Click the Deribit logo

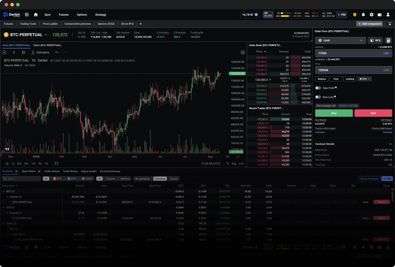(x=12, y=15)
